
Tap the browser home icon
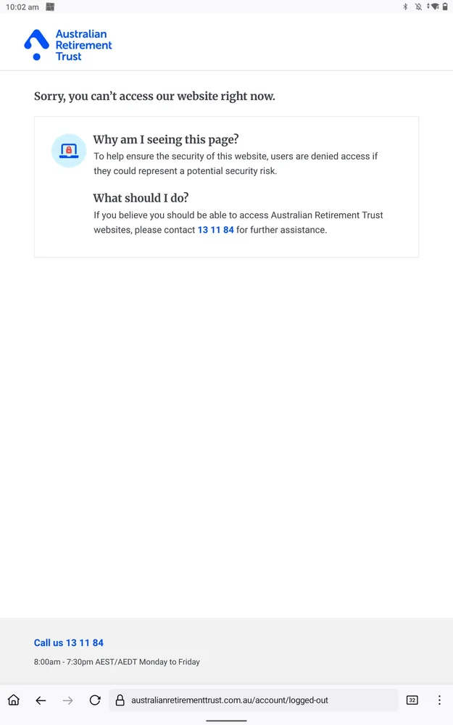(x=14, y=700)
